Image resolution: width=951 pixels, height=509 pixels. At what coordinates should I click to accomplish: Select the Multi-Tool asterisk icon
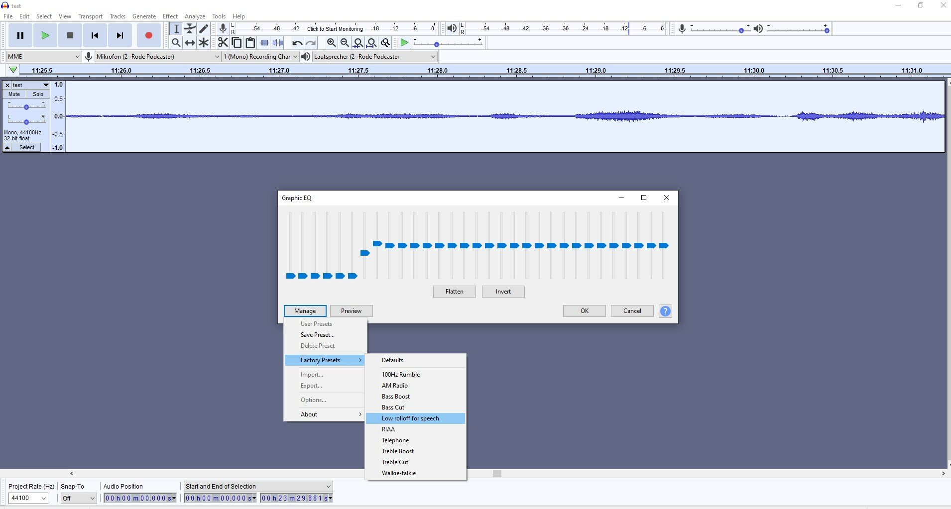[x=204, y=43]
